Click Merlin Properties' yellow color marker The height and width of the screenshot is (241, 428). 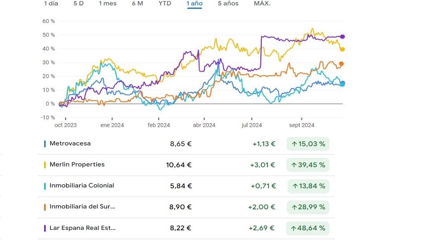[x=45, y=165]
